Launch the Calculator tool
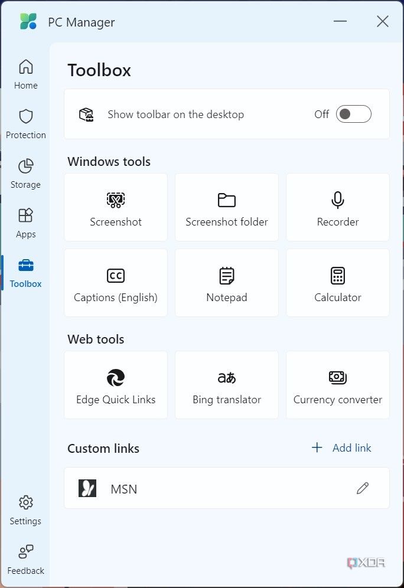This screenshot has height=588, width=404. coord(338,283)
